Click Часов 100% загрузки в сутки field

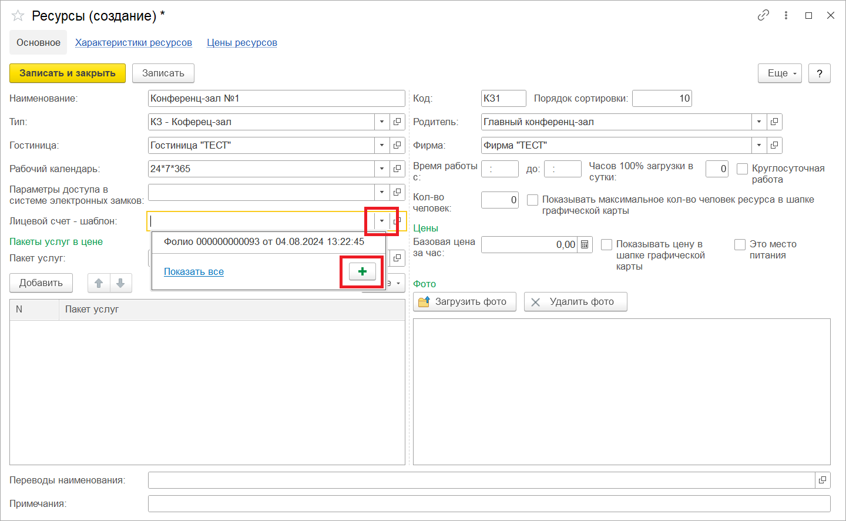(717, 169)
